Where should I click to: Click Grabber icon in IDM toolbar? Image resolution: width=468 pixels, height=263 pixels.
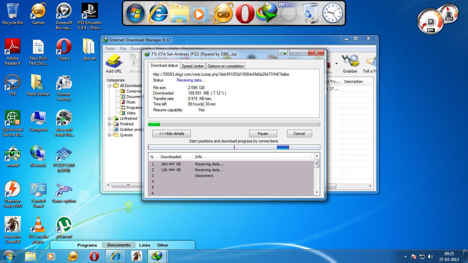point(350,64)
